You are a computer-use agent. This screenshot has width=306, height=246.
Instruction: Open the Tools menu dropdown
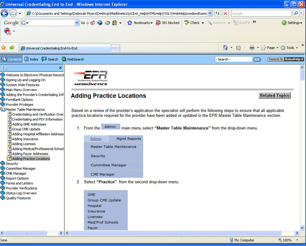coord(297,48)
